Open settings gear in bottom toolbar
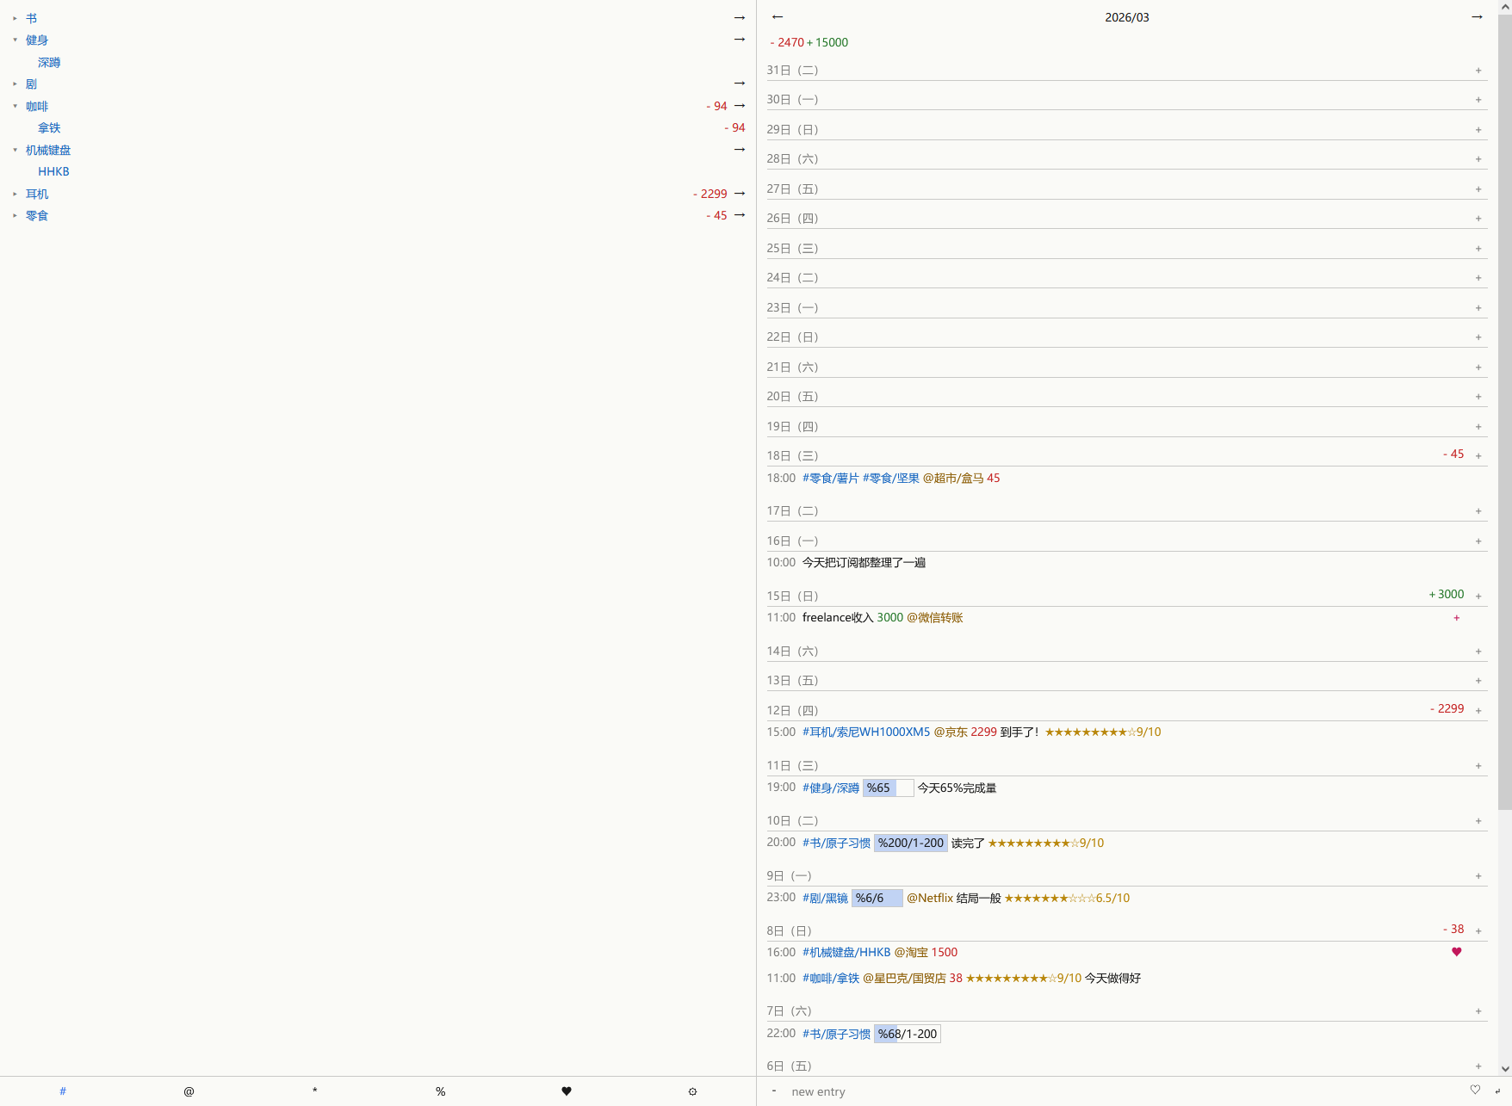Viewport: 1512px width, 1106px height. pyautogui.click(x=692, y=1091)
